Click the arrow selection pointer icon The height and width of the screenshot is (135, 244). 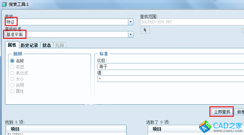(x=145, y=30)
